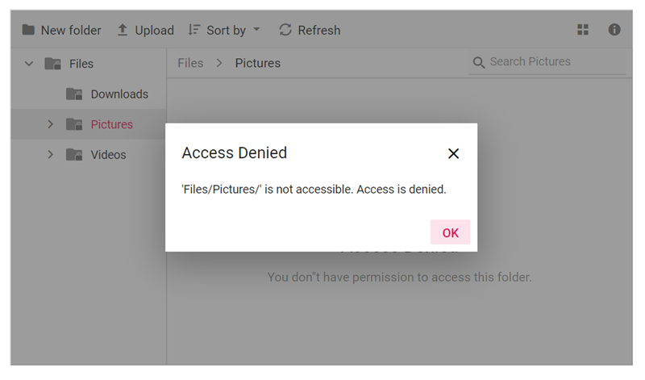This screenshot has height=380, width=645.
Task: Expand the Videos tree node
Action: click(x=50, y=155)
